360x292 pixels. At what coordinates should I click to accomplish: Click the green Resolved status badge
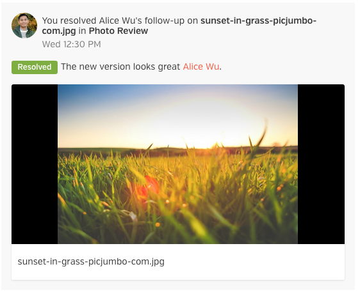pos(35,67)
